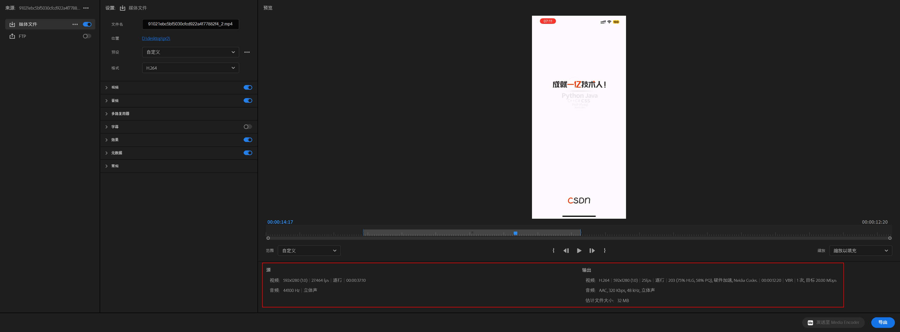The image size is (900, 332).
Task: Click the blue playhead on timeline
Action: [x=515, y=233]
